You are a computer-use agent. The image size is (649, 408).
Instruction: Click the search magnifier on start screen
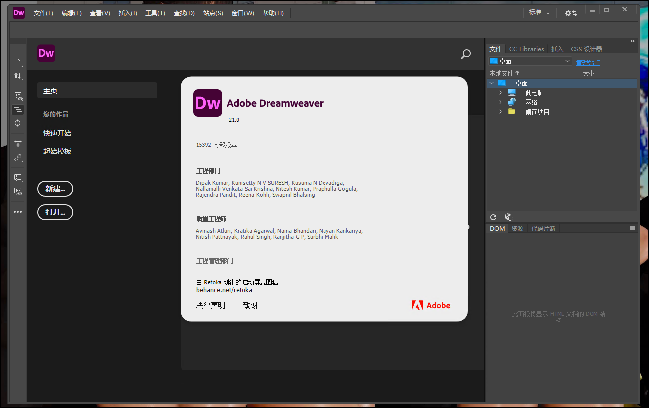(x=465, y=54)
